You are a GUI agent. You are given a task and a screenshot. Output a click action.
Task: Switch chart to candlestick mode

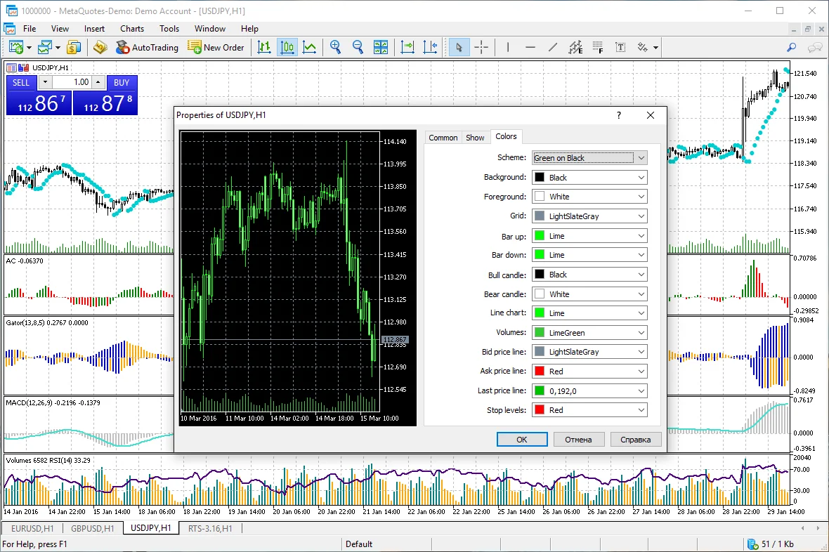tap(287, 47)
